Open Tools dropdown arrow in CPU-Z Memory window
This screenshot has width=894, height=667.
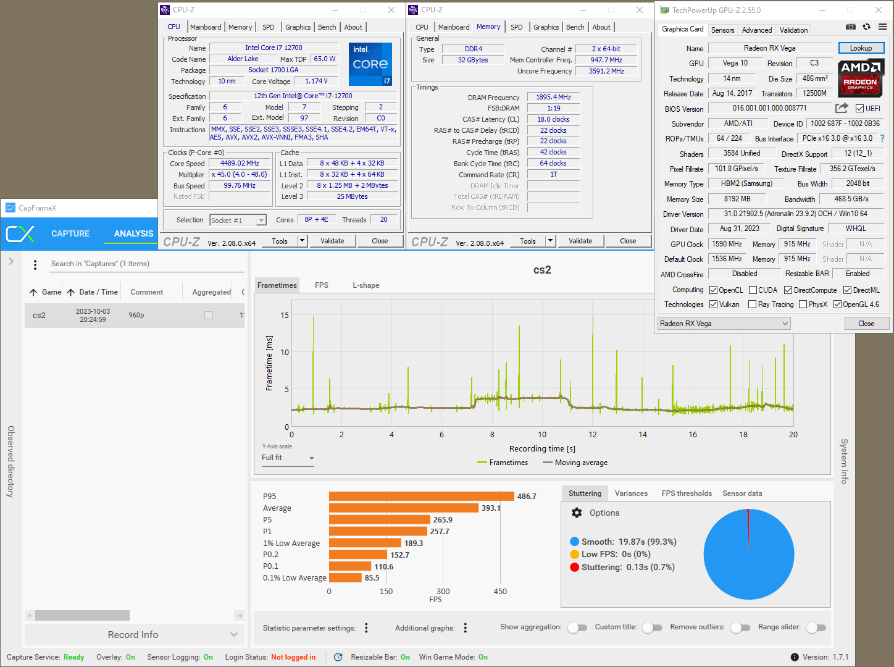click(550, 241)
